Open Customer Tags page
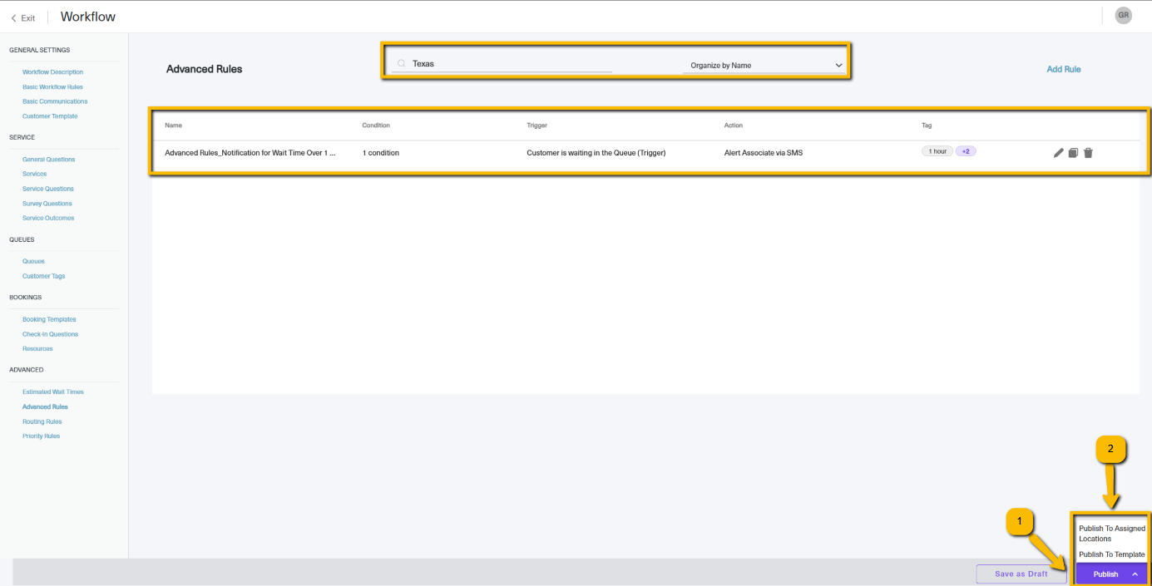The width and height of the screenshot is (1152, 586). point(43,276)
